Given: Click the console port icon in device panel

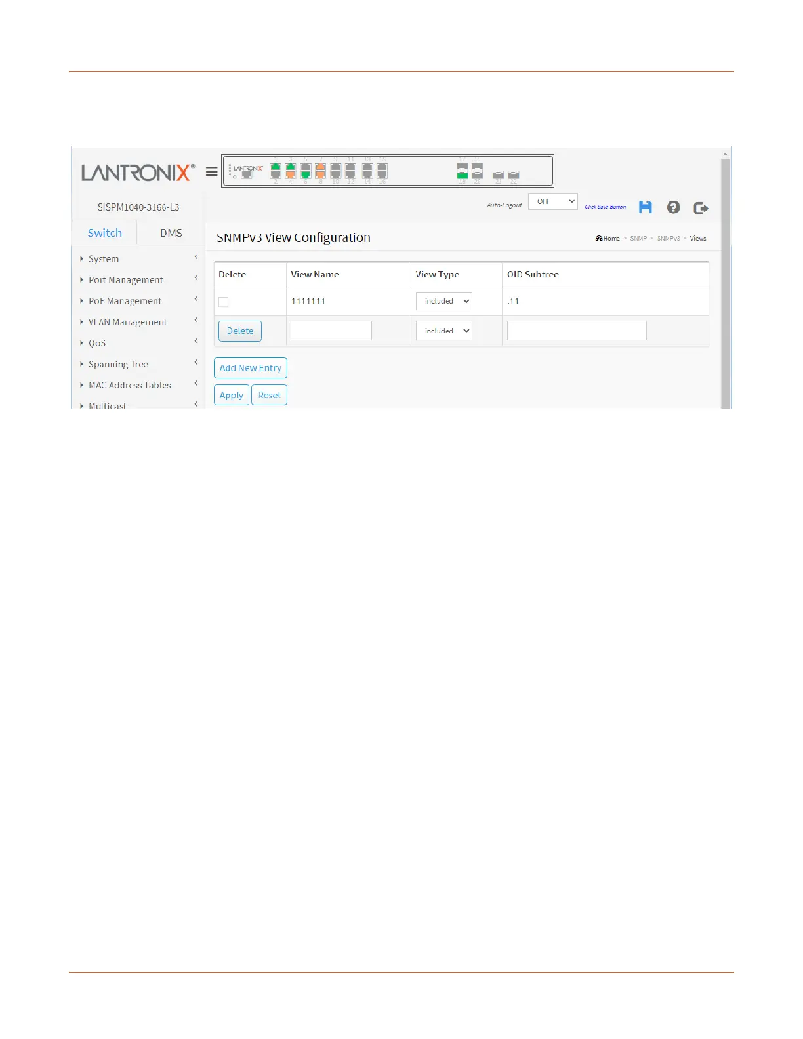Looking at the screenshot, I should coord(247,174).
